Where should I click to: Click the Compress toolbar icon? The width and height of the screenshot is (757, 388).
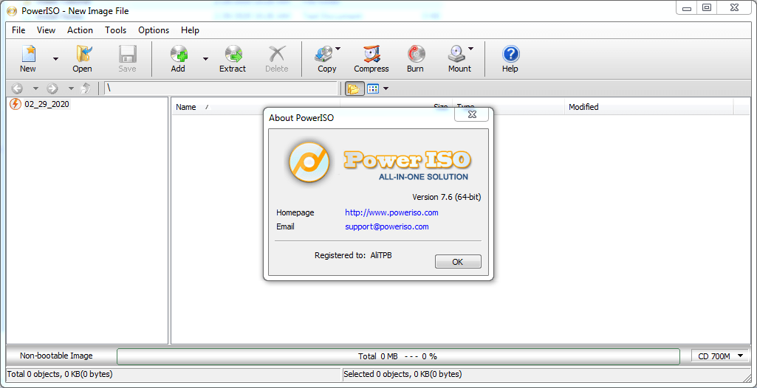coord(371,59)
